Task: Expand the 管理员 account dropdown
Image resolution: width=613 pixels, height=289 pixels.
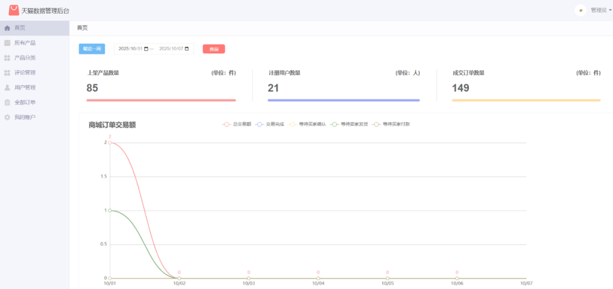Action: pyautogui.click(x=601, y=11)
